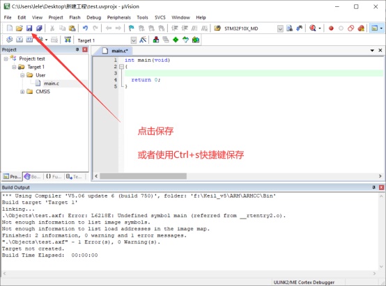386x286 pixels.
Task: Click the Save All icon
Action: [x=39, y=29]
